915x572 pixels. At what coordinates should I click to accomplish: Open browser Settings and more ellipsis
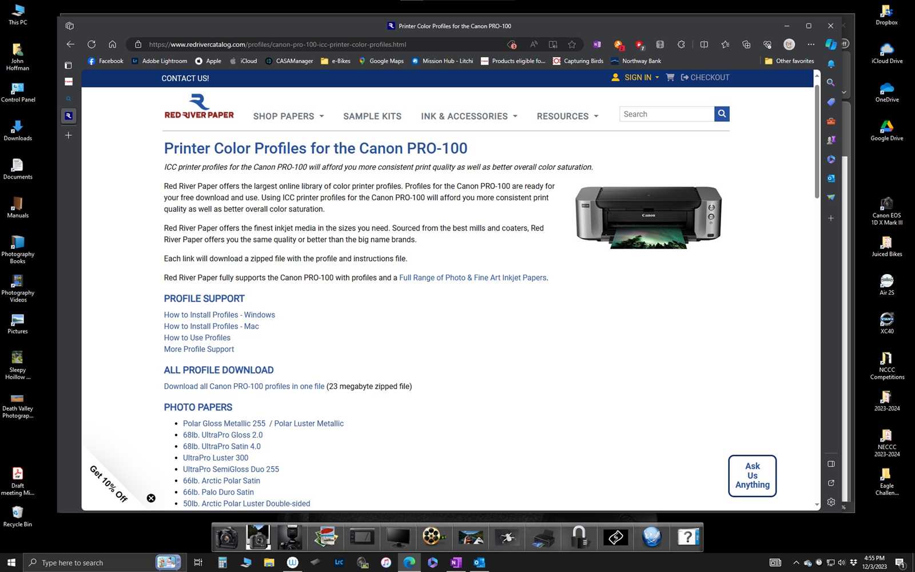point(811,44)
